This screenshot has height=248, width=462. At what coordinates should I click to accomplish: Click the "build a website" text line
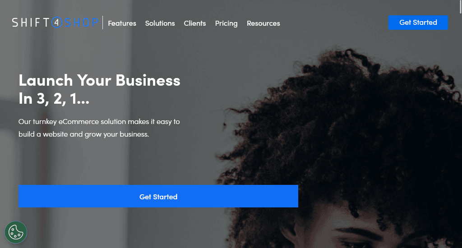(x=83, y=134)
